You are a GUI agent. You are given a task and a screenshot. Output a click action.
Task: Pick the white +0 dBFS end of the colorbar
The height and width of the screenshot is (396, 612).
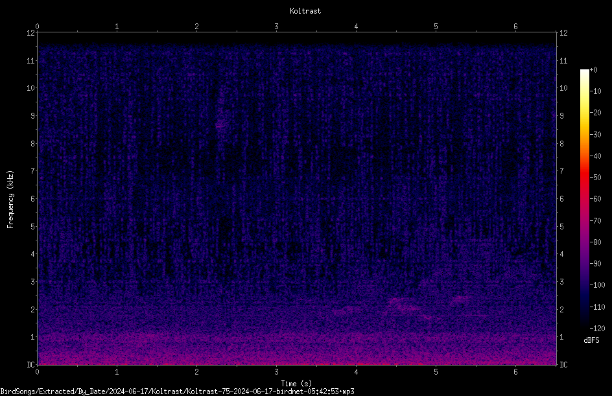click(x=584, y=72)
